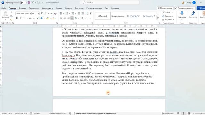Switch to Print Layout view in status bar
This screenshot has width=205, height=115.
tap(184, 114)
